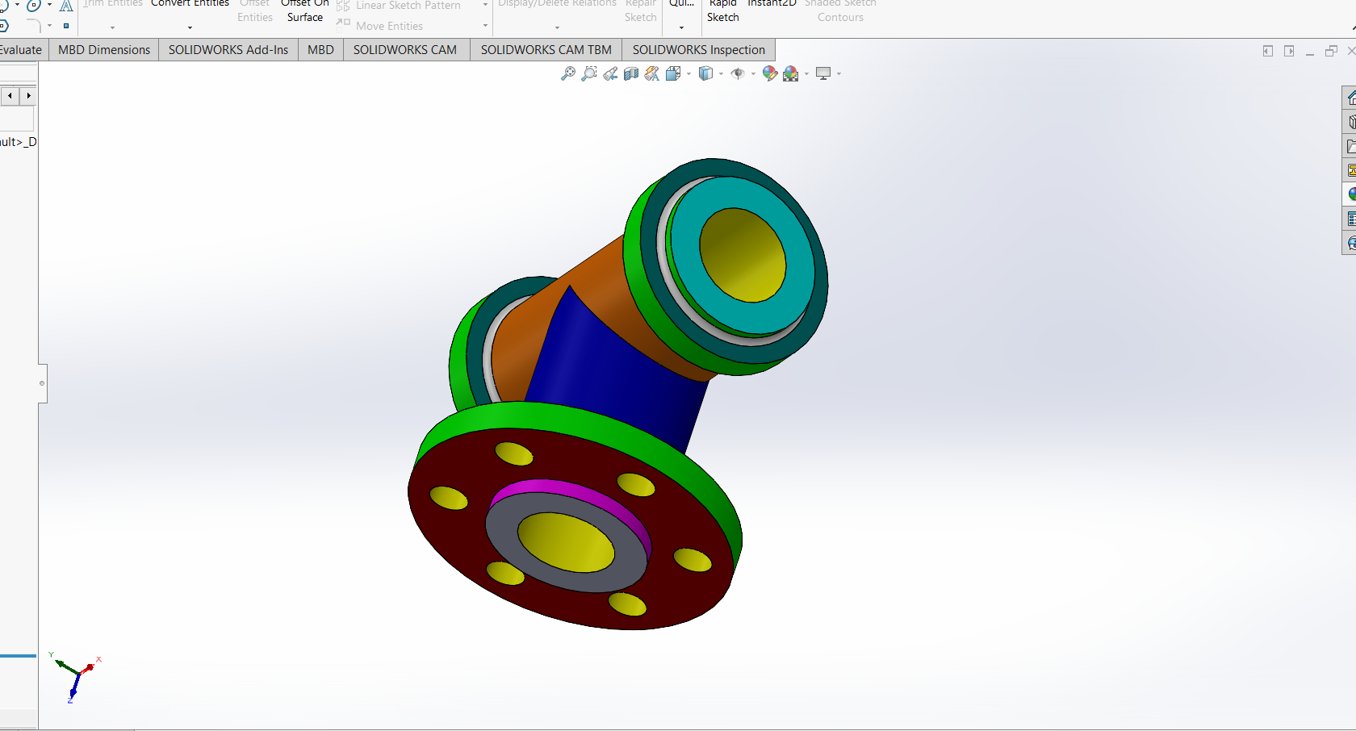This screenshot has width=1356, height=731.
Task: Open Display Style dropdown arrow
Action: [x=721, y=74]
